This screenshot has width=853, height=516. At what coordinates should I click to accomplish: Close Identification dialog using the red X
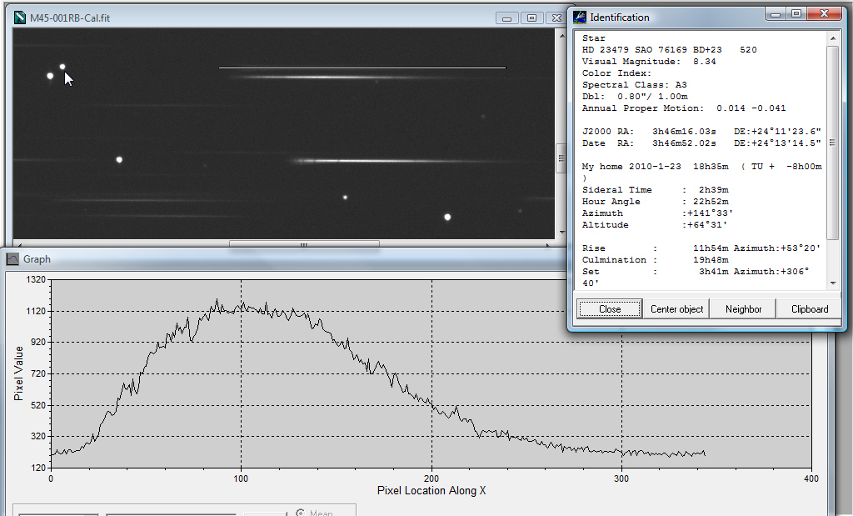click(x=825, y=14)
